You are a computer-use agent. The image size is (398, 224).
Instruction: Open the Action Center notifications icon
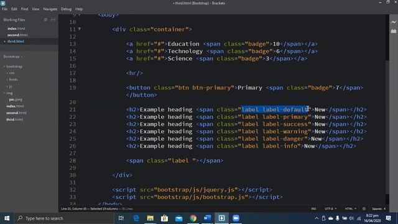(x=388, y=218)
